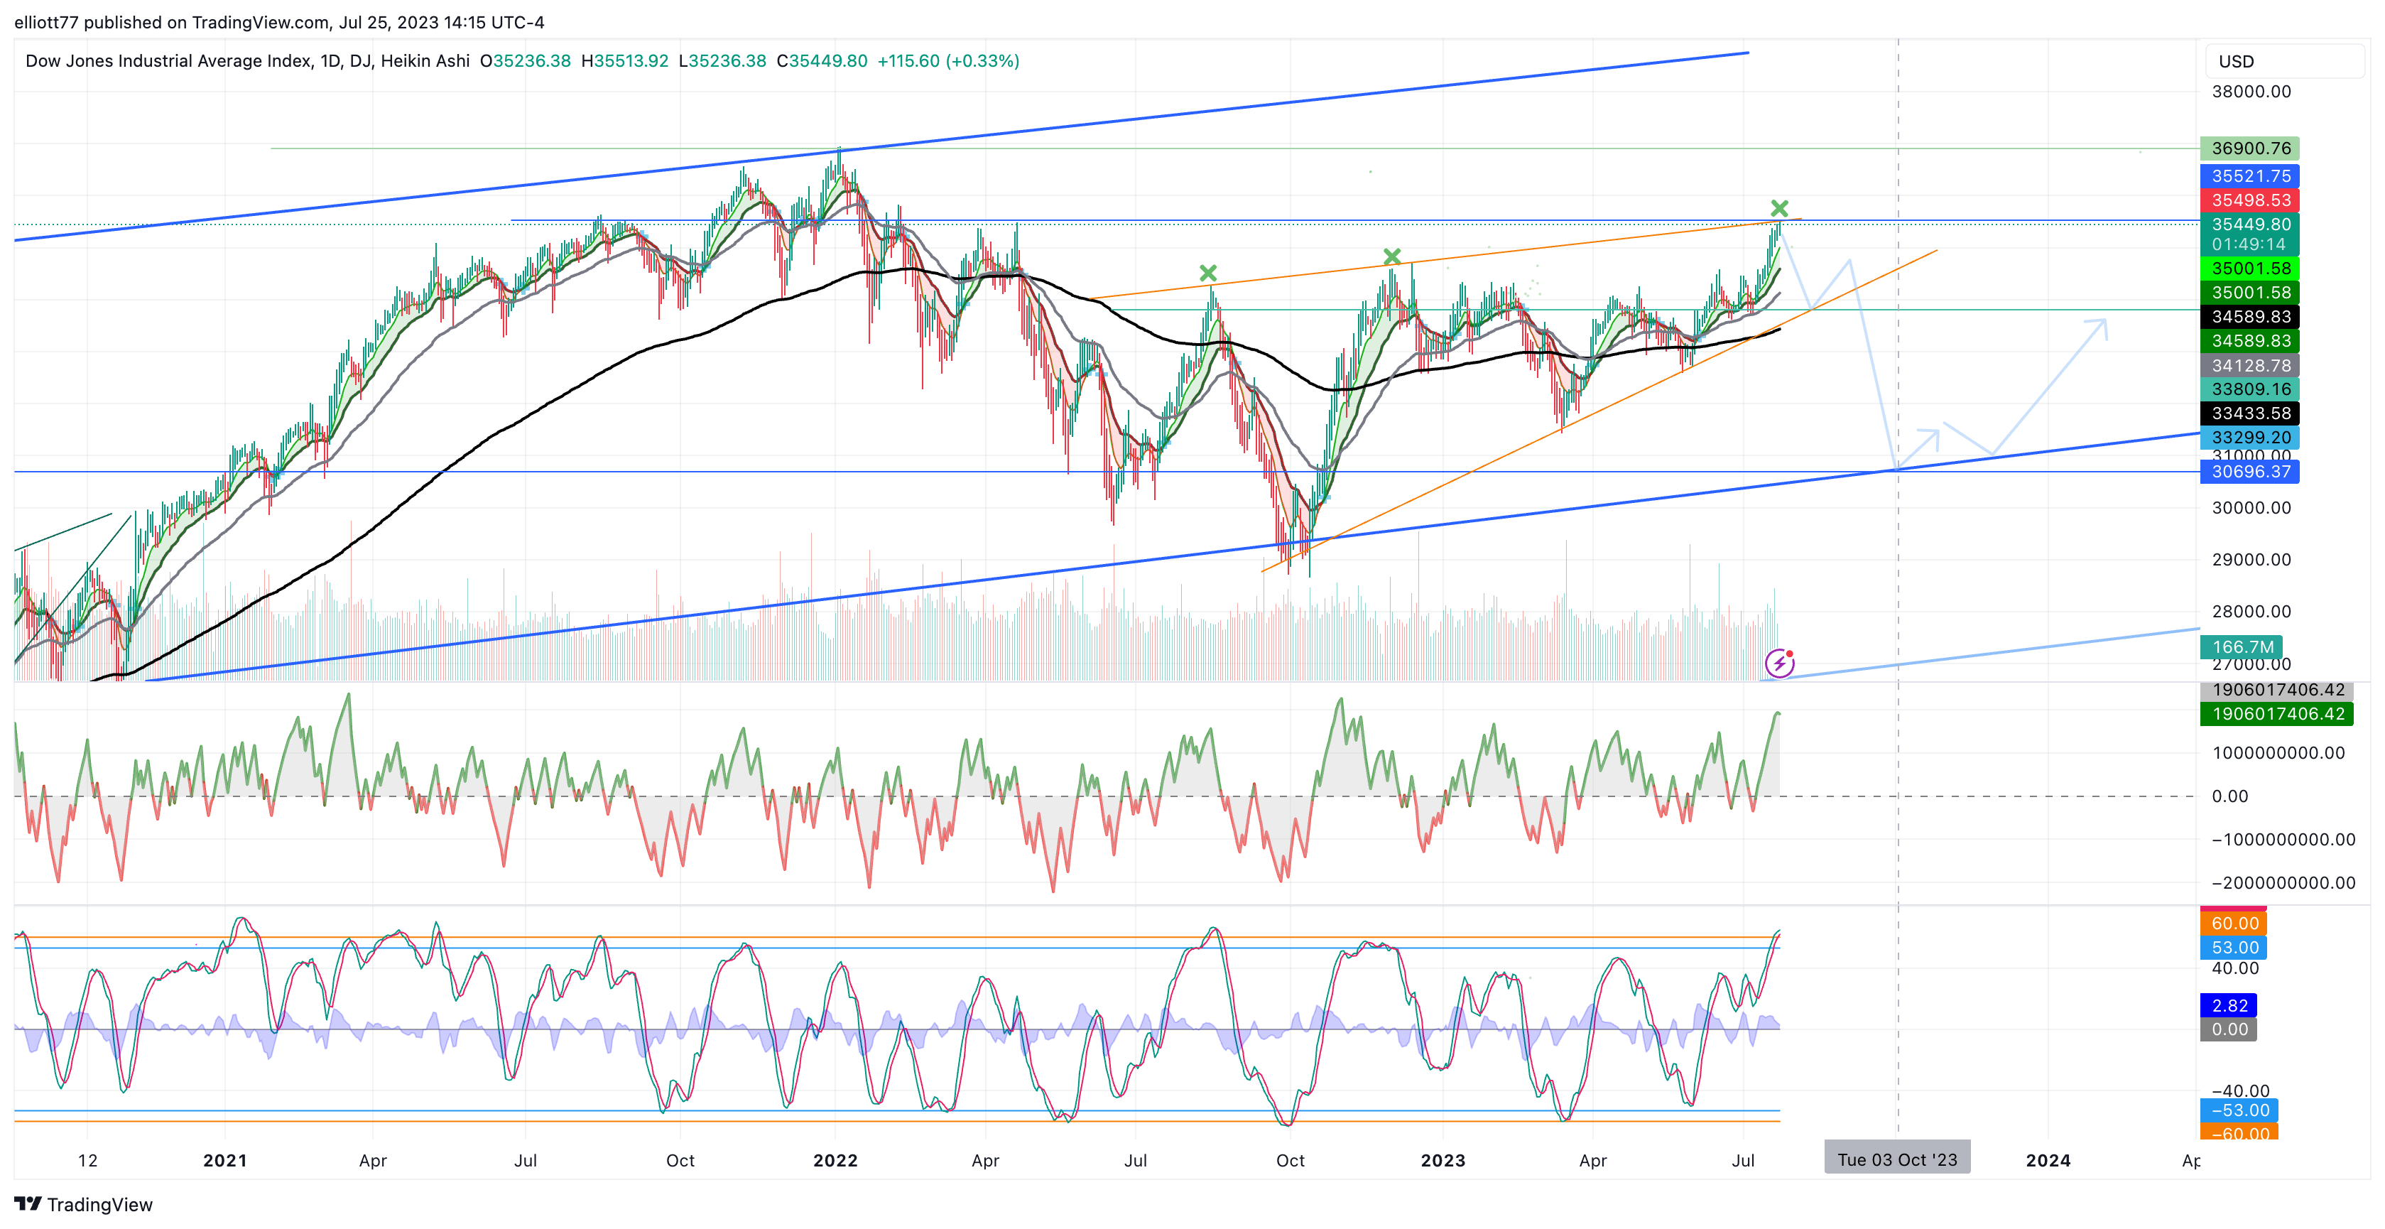2385x1229 pixels.
Task: Click the -2000000000.00 indicator axis tick
Action: point(2283,882)
